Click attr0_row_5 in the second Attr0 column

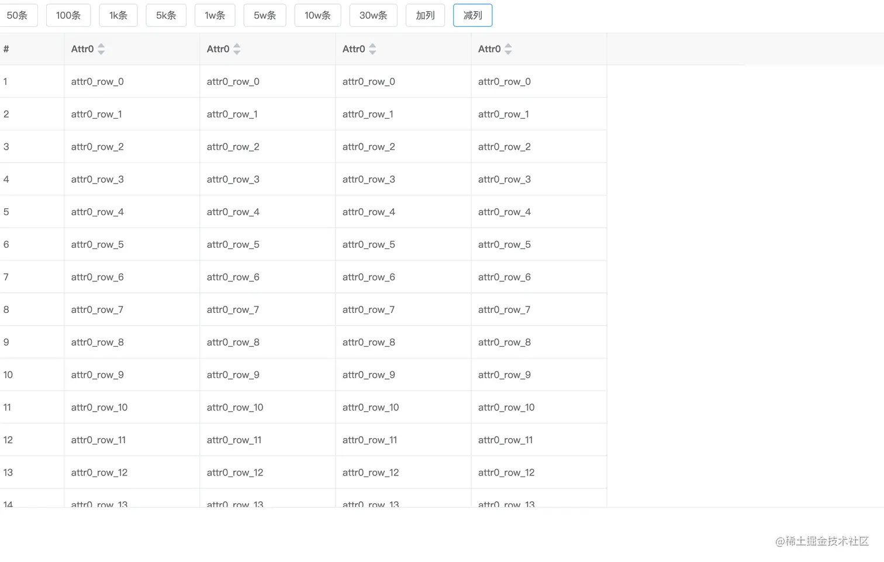[233, 244]
